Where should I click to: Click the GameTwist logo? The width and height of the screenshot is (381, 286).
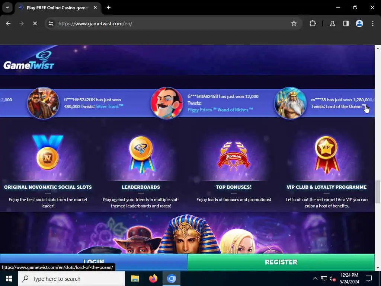click(x=29, y=60)
